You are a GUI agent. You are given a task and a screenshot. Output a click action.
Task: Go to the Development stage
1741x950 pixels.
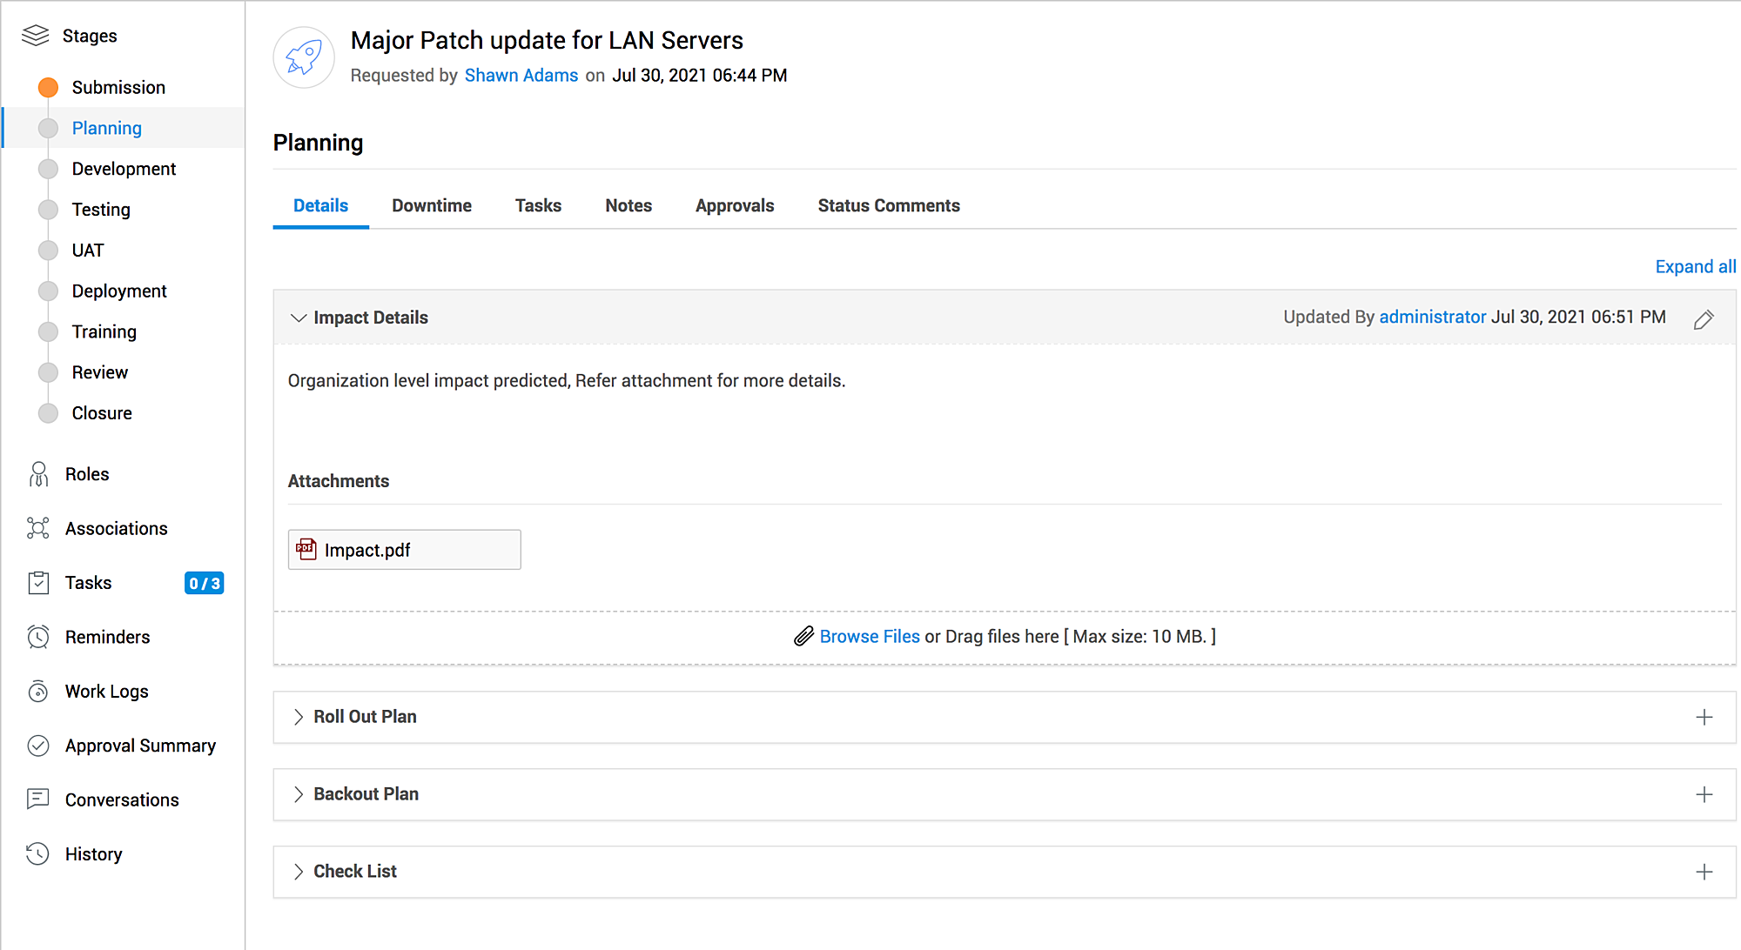pyautogui.click(x=124, y=170)
